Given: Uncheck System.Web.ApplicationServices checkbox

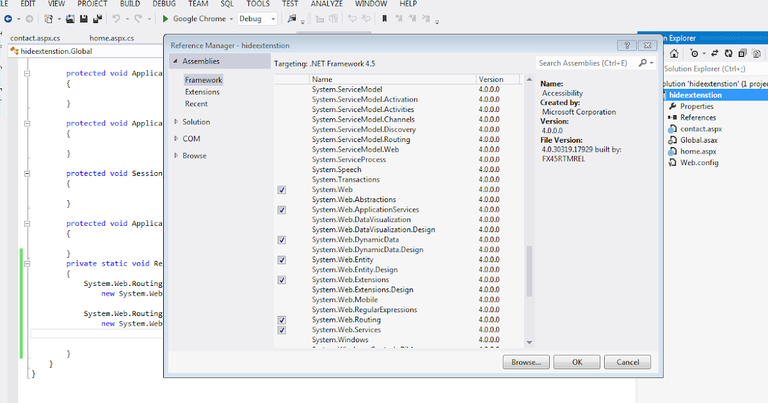Looking at the screenshot, I should click(x=282, y=210).
